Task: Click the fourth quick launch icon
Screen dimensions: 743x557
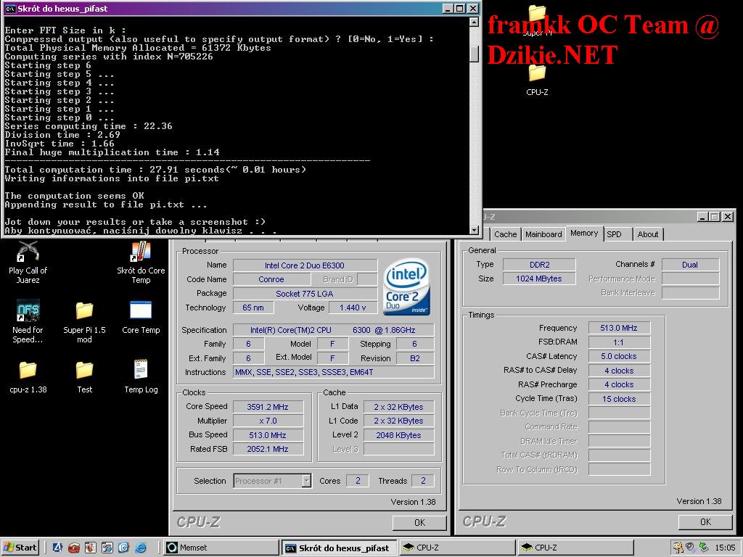Action: (x=107, y=548)
